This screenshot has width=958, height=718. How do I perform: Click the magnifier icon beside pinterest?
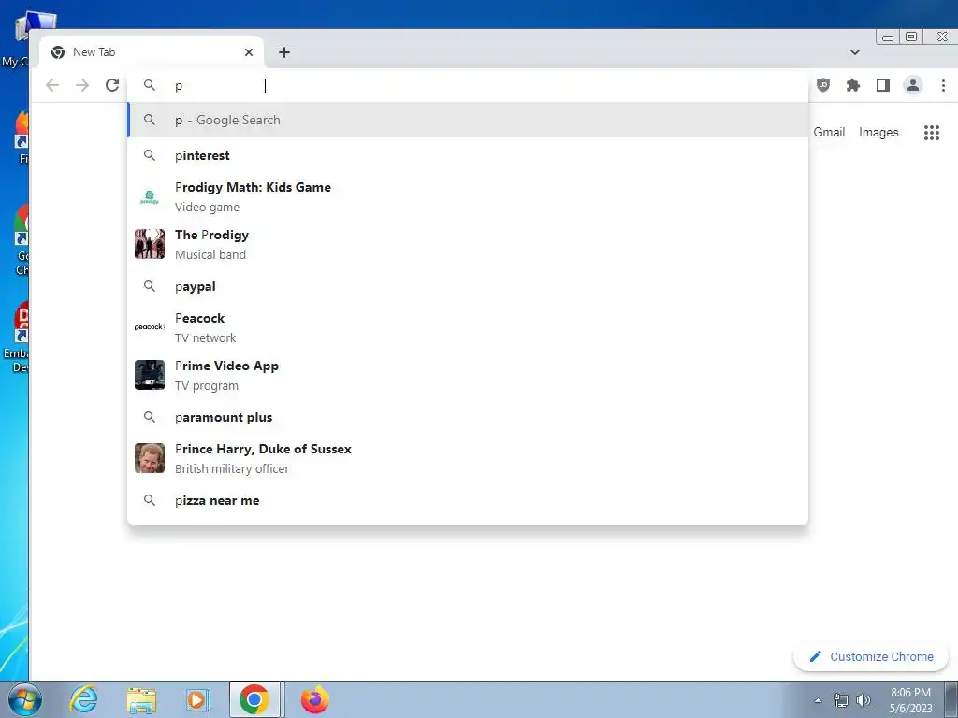[x=150, y=155]
